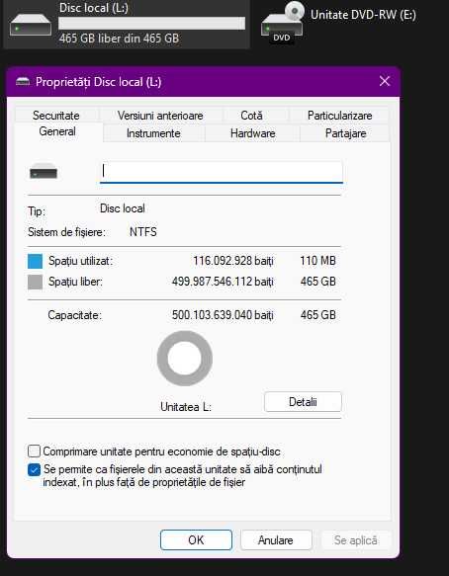Image resolution: width=449 pixels, height=576 pixels.
Task: Click the 499.987.546.112 baiți value
Action: tap(223, 282)
